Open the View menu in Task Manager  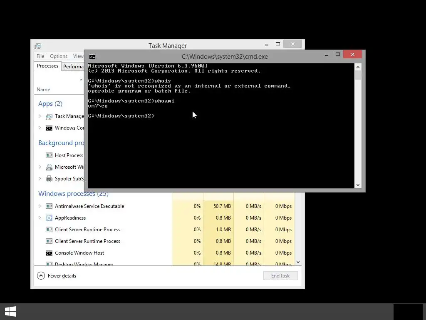click(78, 56)
